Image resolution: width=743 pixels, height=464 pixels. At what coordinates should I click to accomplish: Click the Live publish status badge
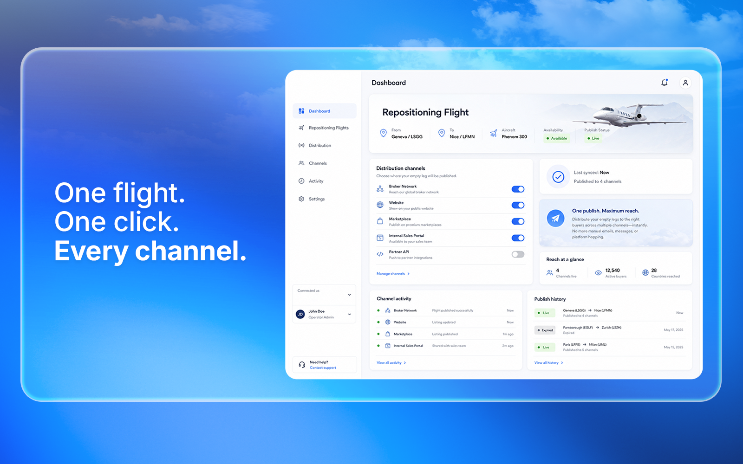pyautogui.click(x=593, y=138)
